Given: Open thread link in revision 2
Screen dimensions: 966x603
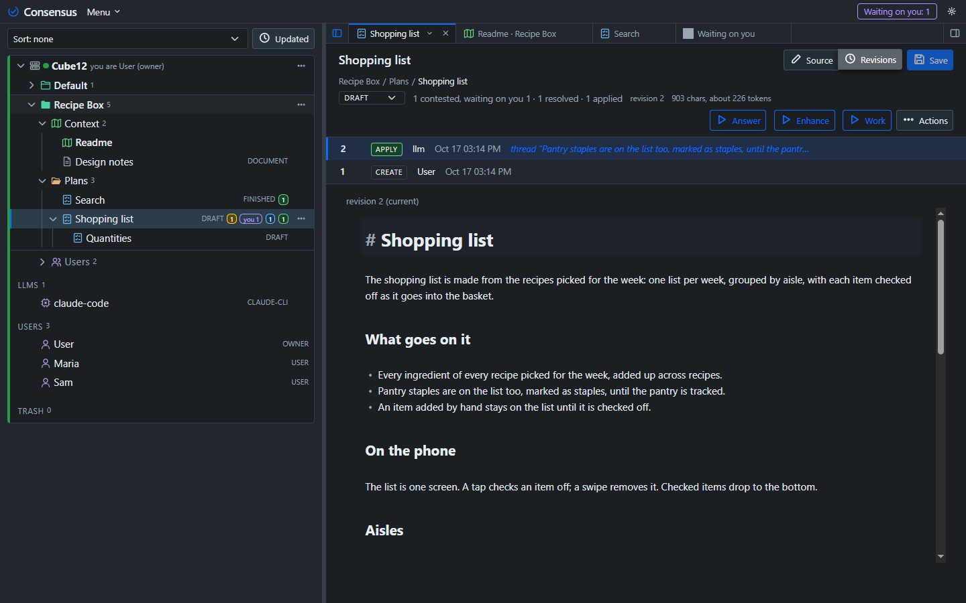Looking at the screenshot, I should click(x=659, y=149).
